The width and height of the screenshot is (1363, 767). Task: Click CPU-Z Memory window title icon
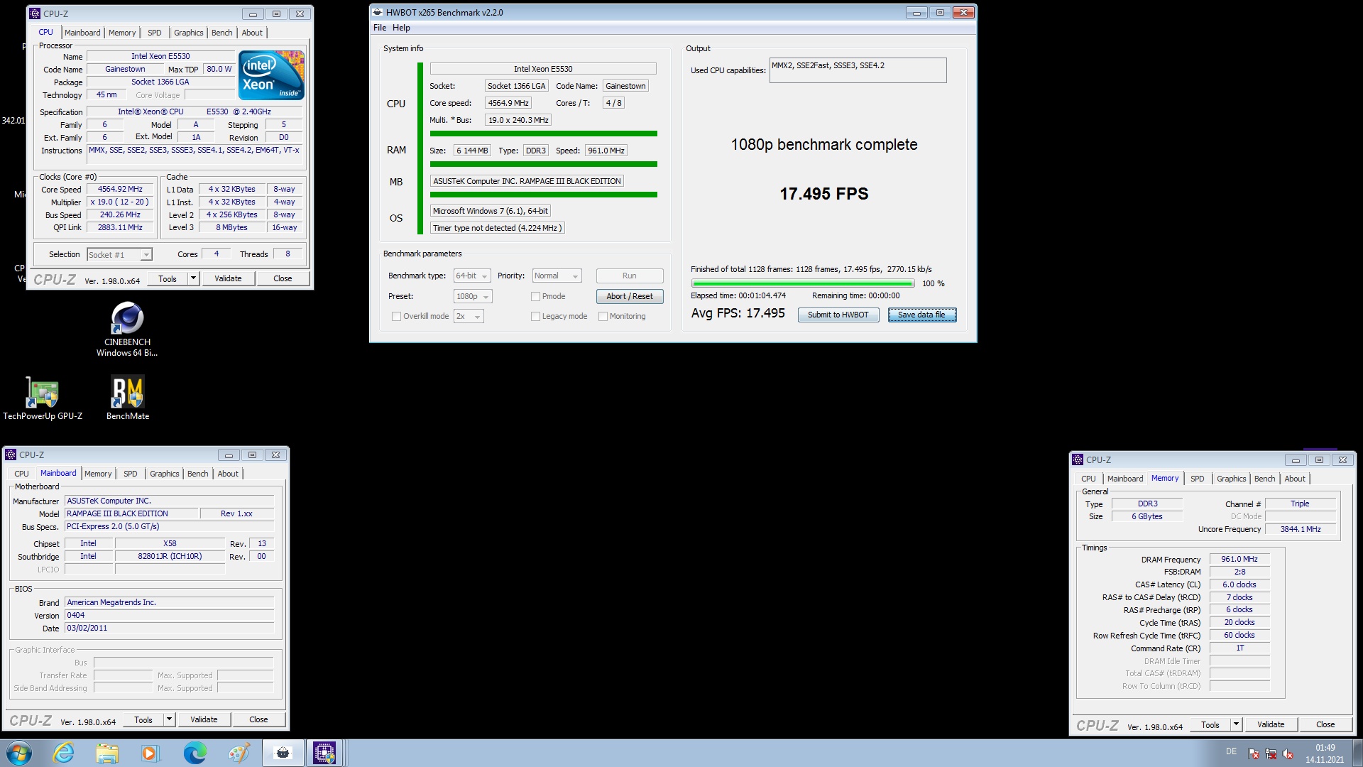pyautogui.click(x=1078, y=459)
